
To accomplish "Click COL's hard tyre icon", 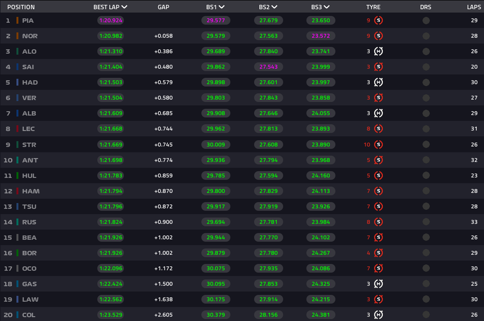I will (378, 315).
